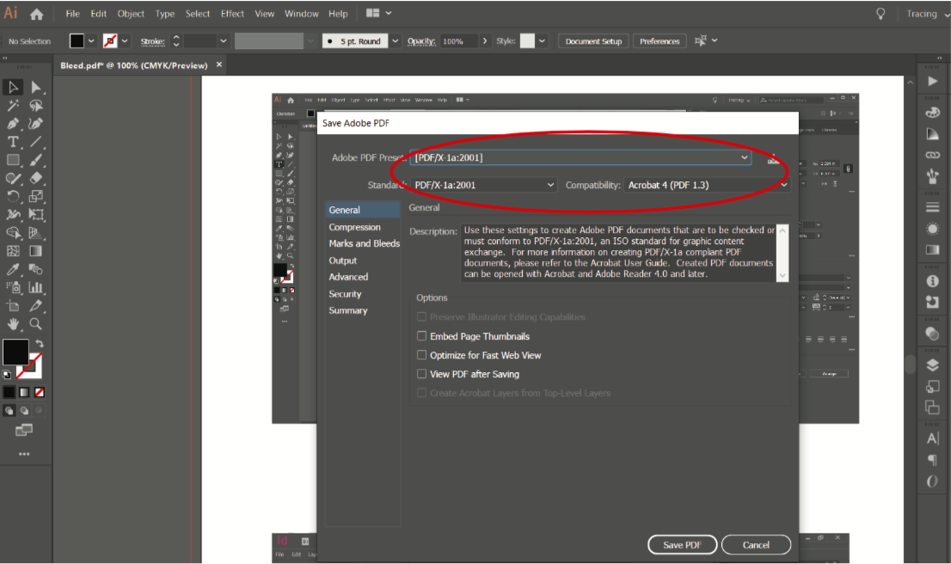Switch to Marks and Bleeds section
Screen dimensions: 951x564
(x=364, y=243)
